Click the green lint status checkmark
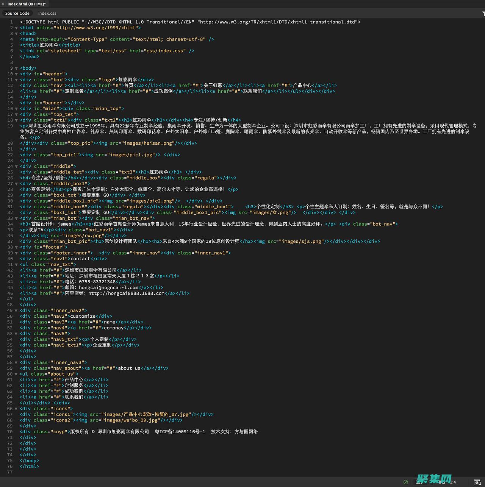The image size is (485, 487). 406,482
